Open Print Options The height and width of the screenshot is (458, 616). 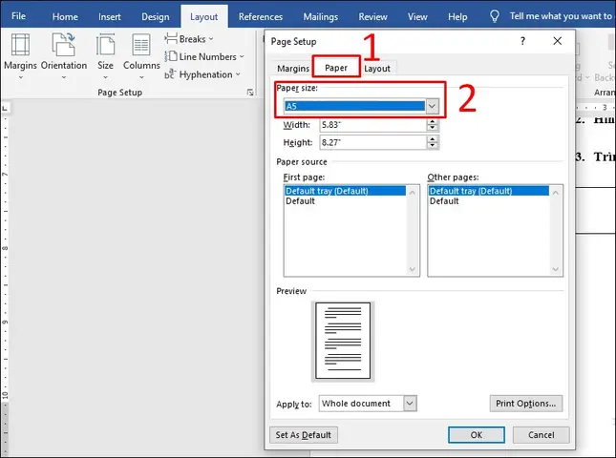525,404
